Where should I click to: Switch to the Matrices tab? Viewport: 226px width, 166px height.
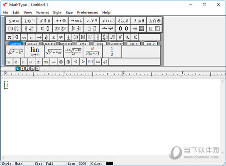[x=66, y=44]
